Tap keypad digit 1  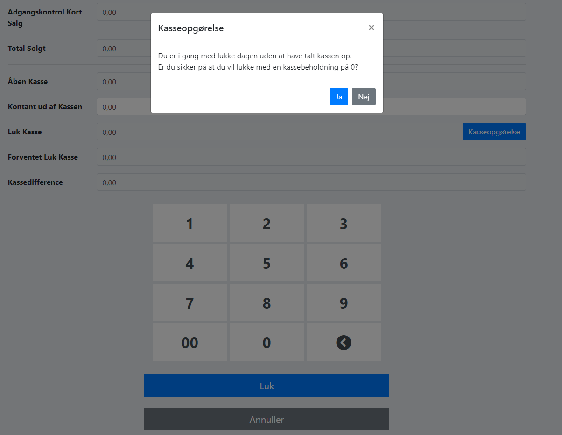click(190, 224)
